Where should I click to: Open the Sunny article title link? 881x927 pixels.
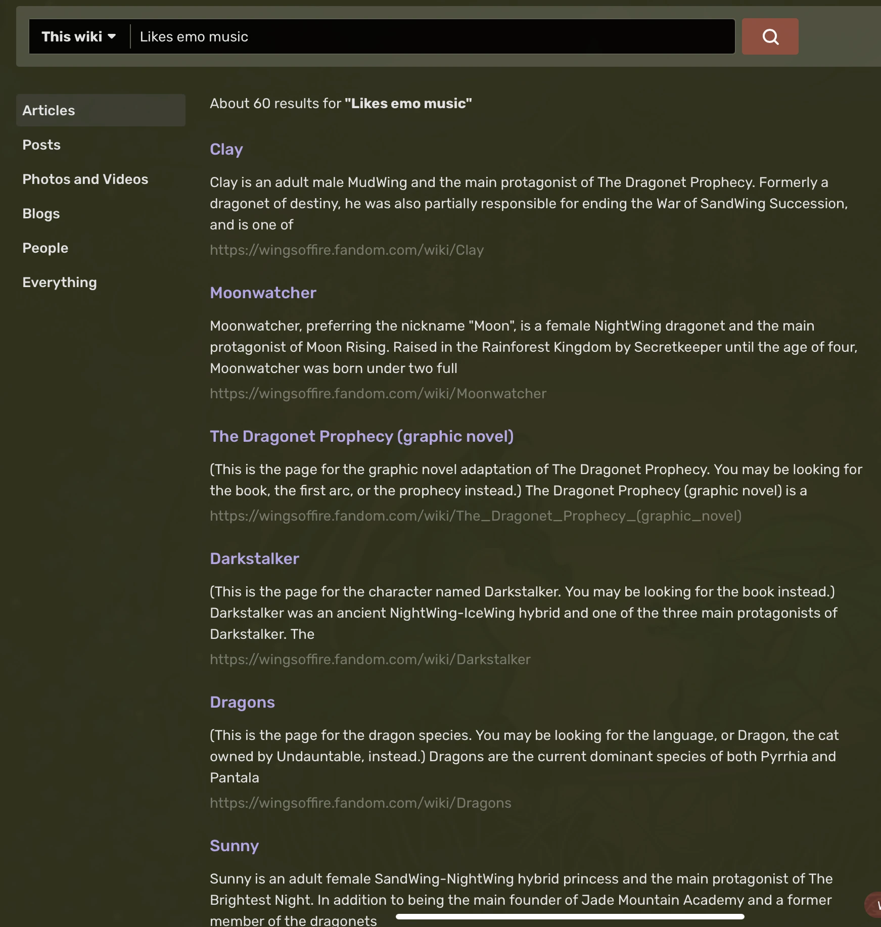pyautogui.click(x=234, y=846)
